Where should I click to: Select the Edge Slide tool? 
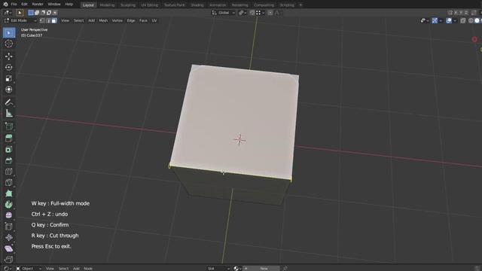(x=9, y=227)
